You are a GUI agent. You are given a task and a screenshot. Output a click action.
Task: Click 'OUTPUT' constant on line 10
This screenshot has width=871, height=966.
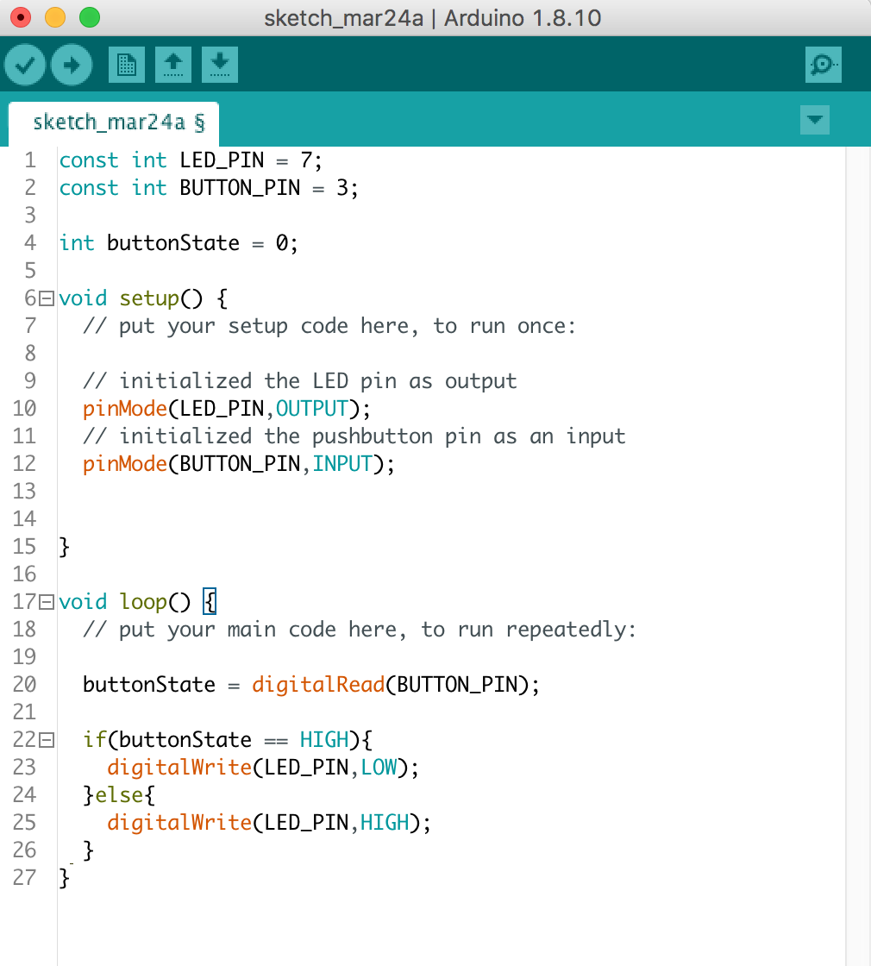tap(311, 409)
